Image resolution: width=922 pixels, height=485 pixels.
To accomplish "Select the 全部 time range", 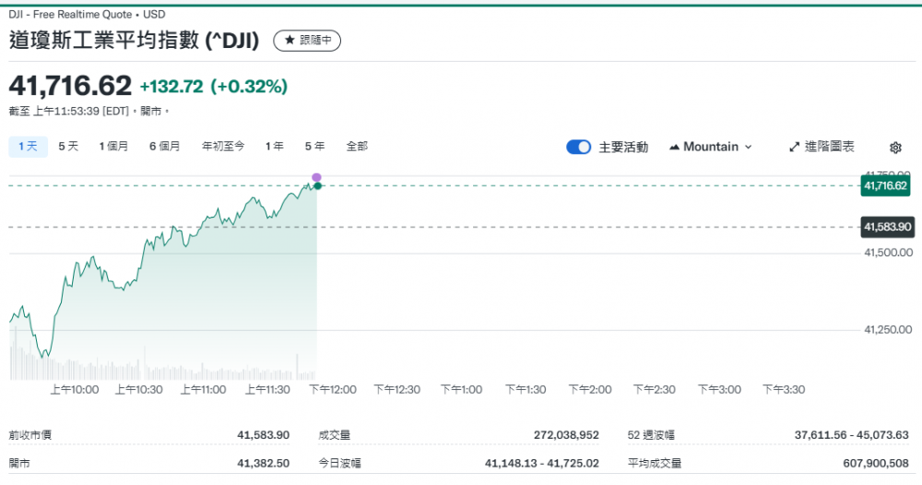I will click(x=357, y=146).
